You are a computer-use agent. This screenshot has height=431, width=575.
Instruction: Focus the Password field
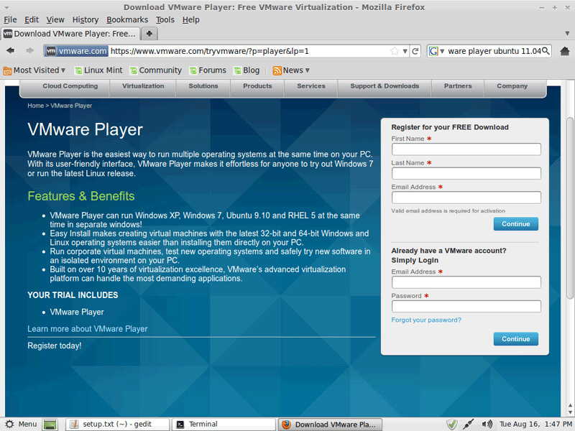tap(466, 307)
